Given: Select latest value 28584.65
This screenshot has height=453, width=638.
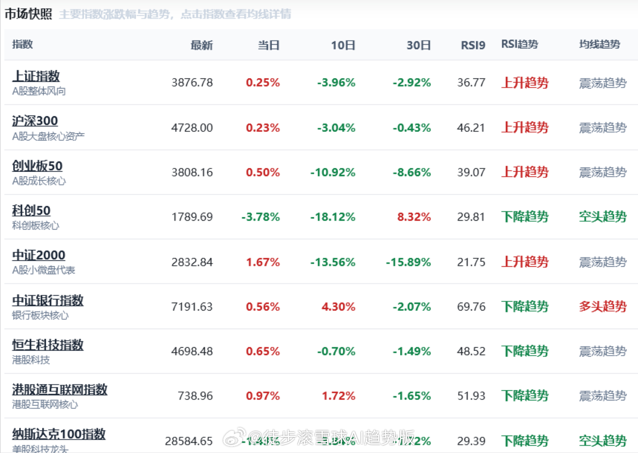Looking at the screenshot, I should point(189,441).
